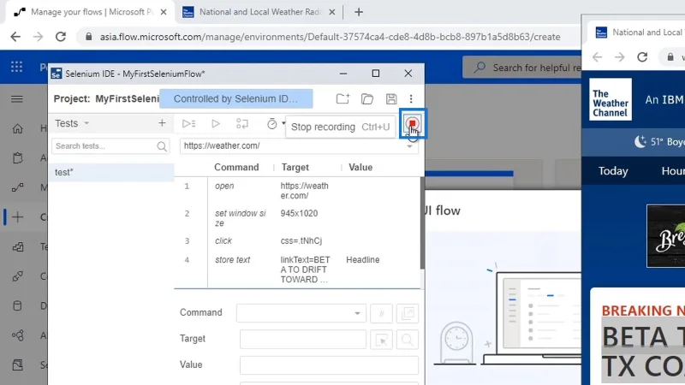Open the test execution speed timer
This screenshot has width=685, height=385.
(x=271, y=124)
